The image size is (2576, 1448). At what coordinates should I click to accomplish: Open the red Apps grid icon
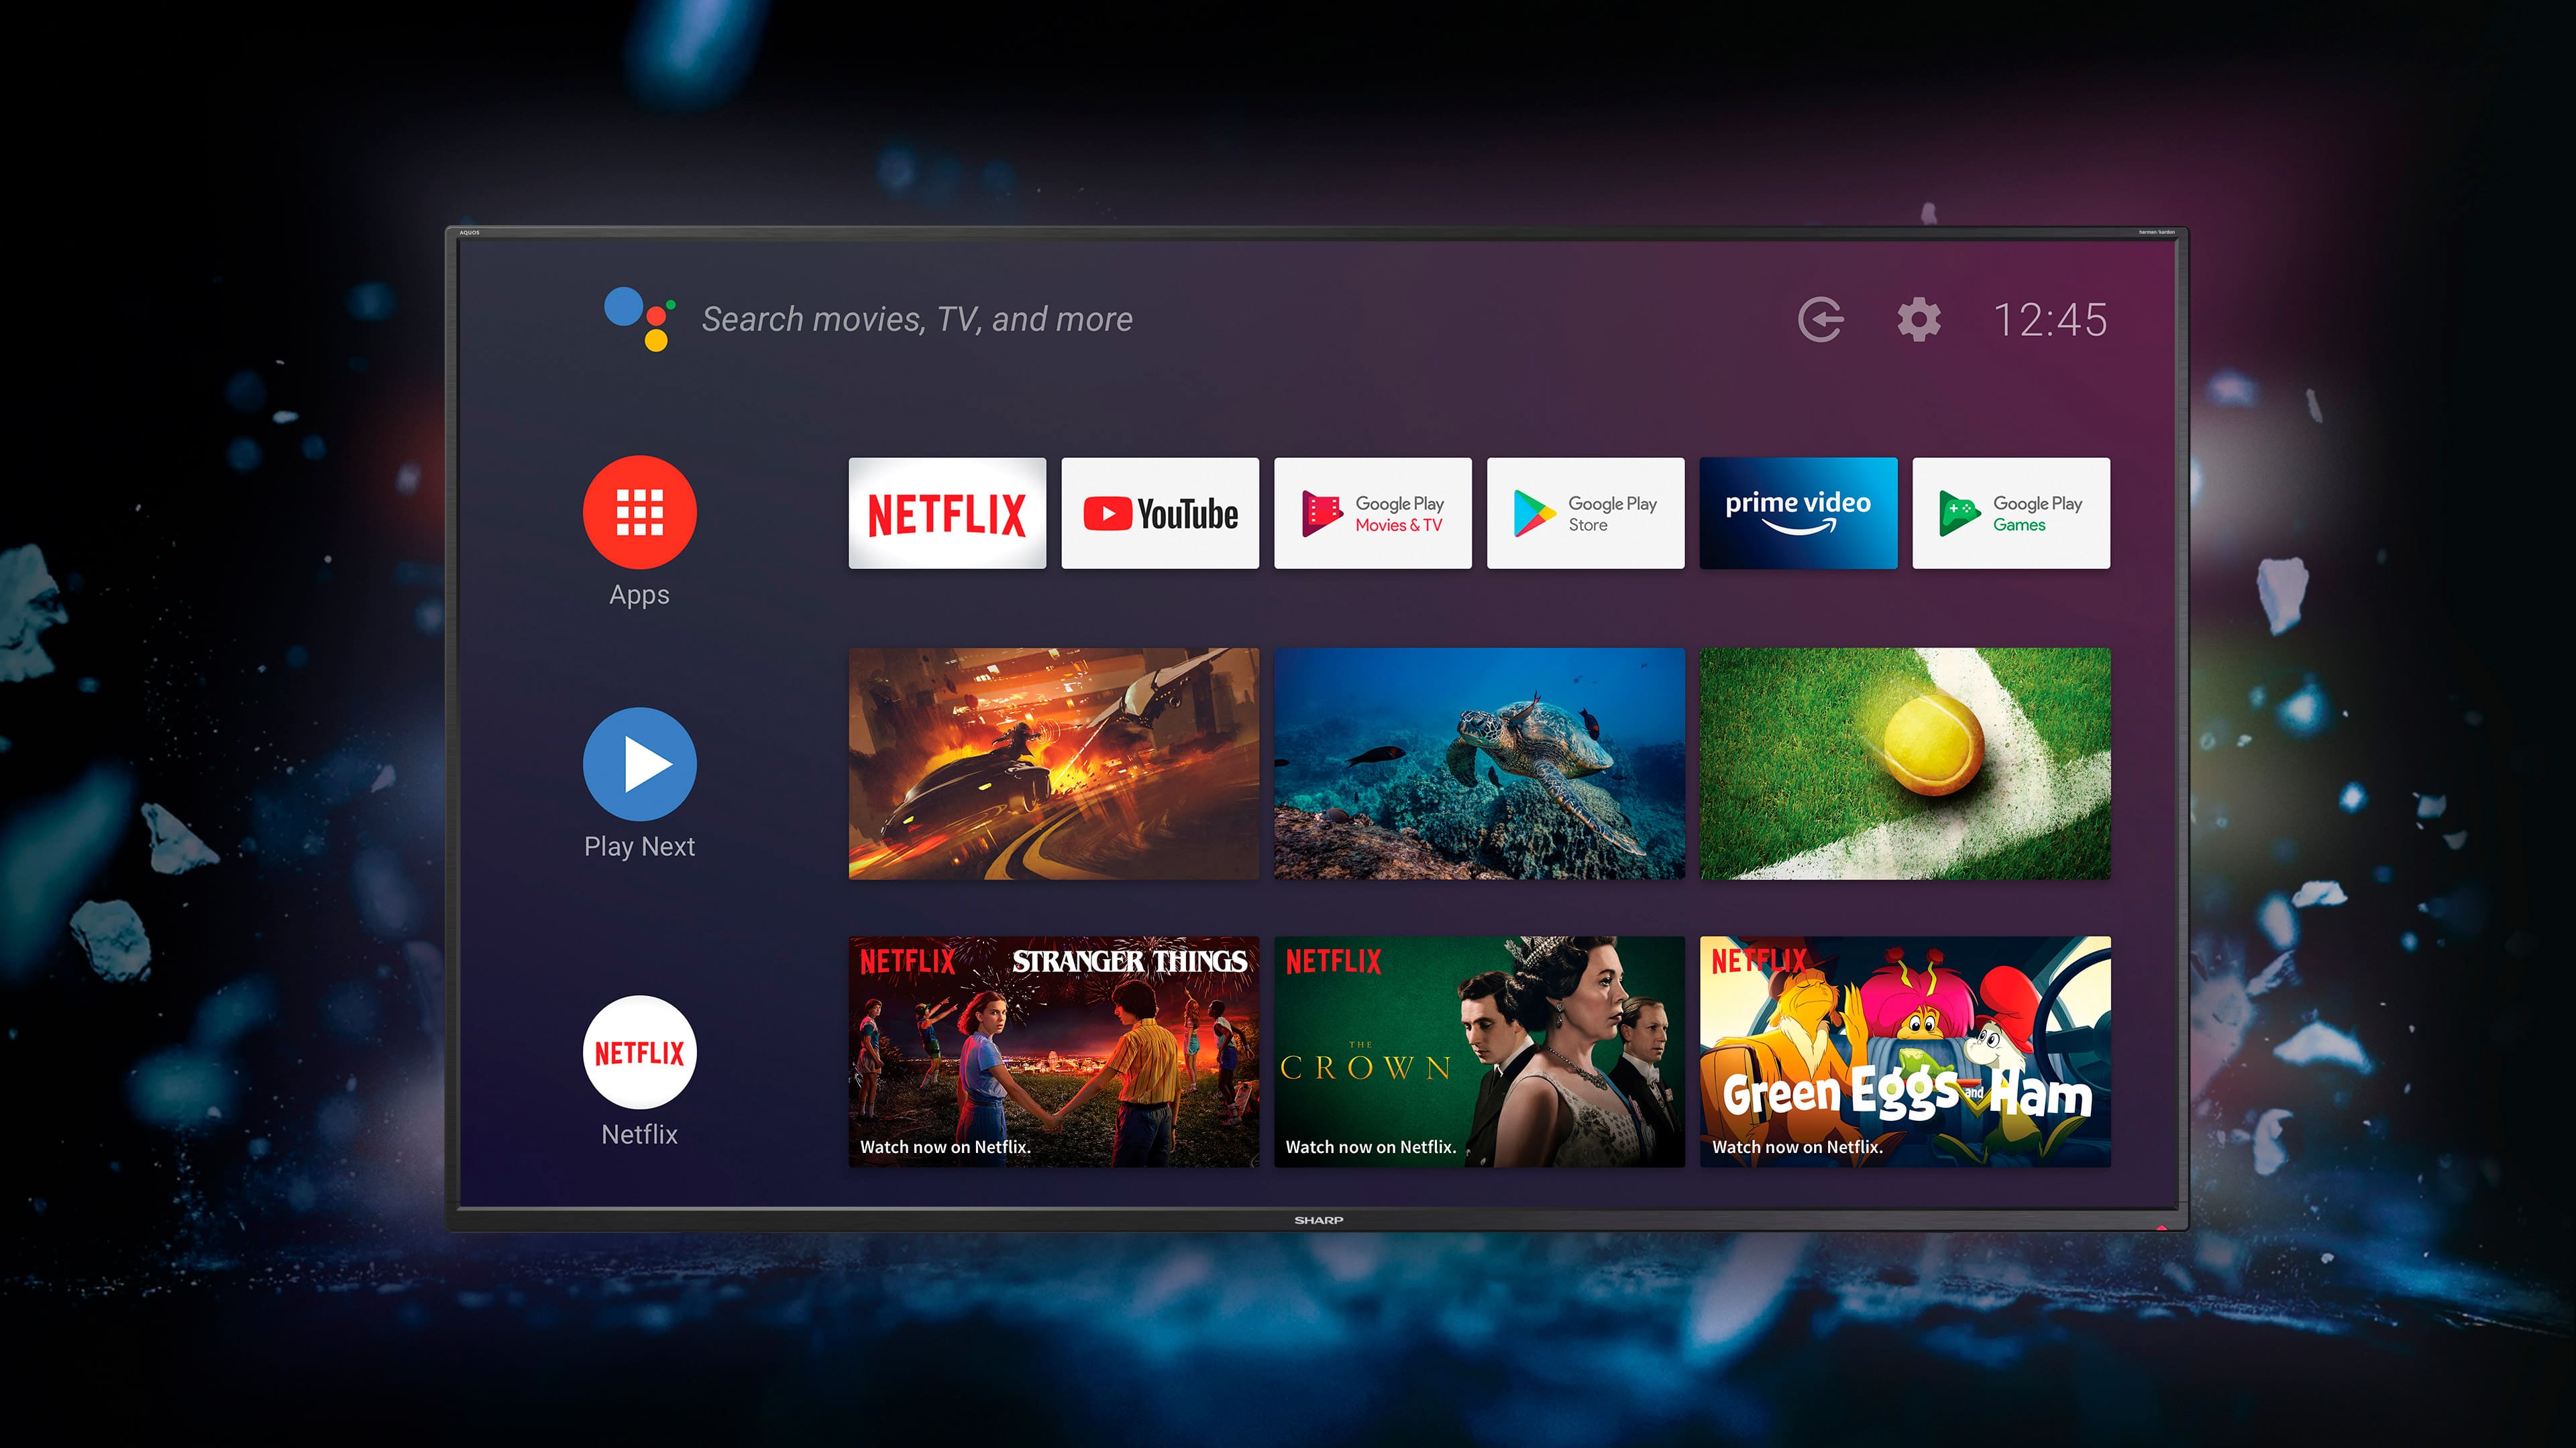[x=639, y=513]
